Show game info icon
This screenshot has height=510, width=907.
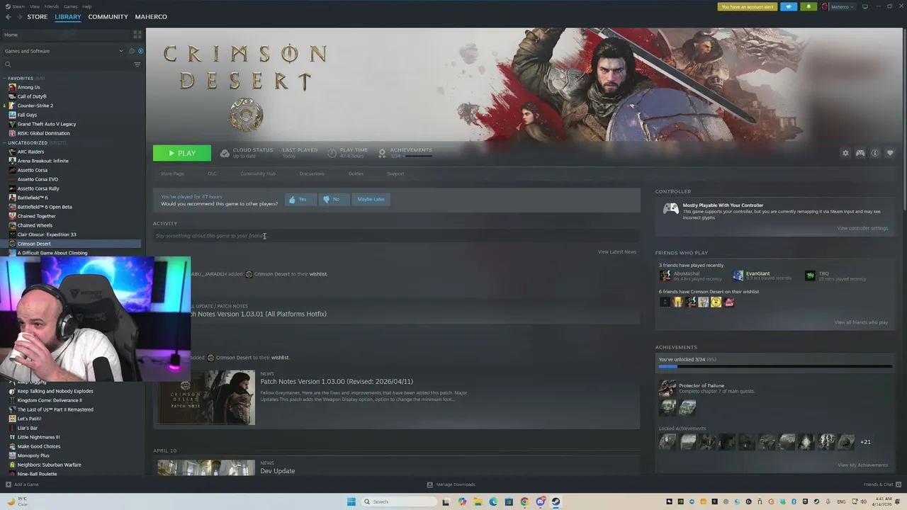(x=875, y=153)
